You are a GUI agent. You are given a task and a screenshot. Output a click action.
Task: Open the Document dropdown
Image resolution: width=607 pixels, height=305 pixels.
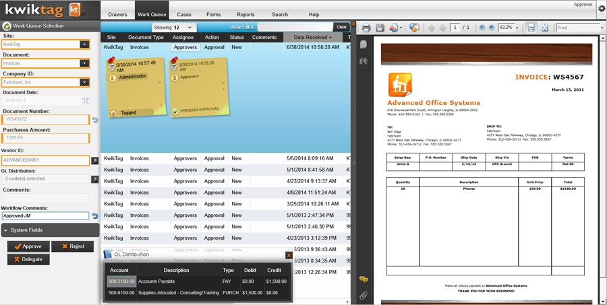pyautogui.click(x=84, y=63)
